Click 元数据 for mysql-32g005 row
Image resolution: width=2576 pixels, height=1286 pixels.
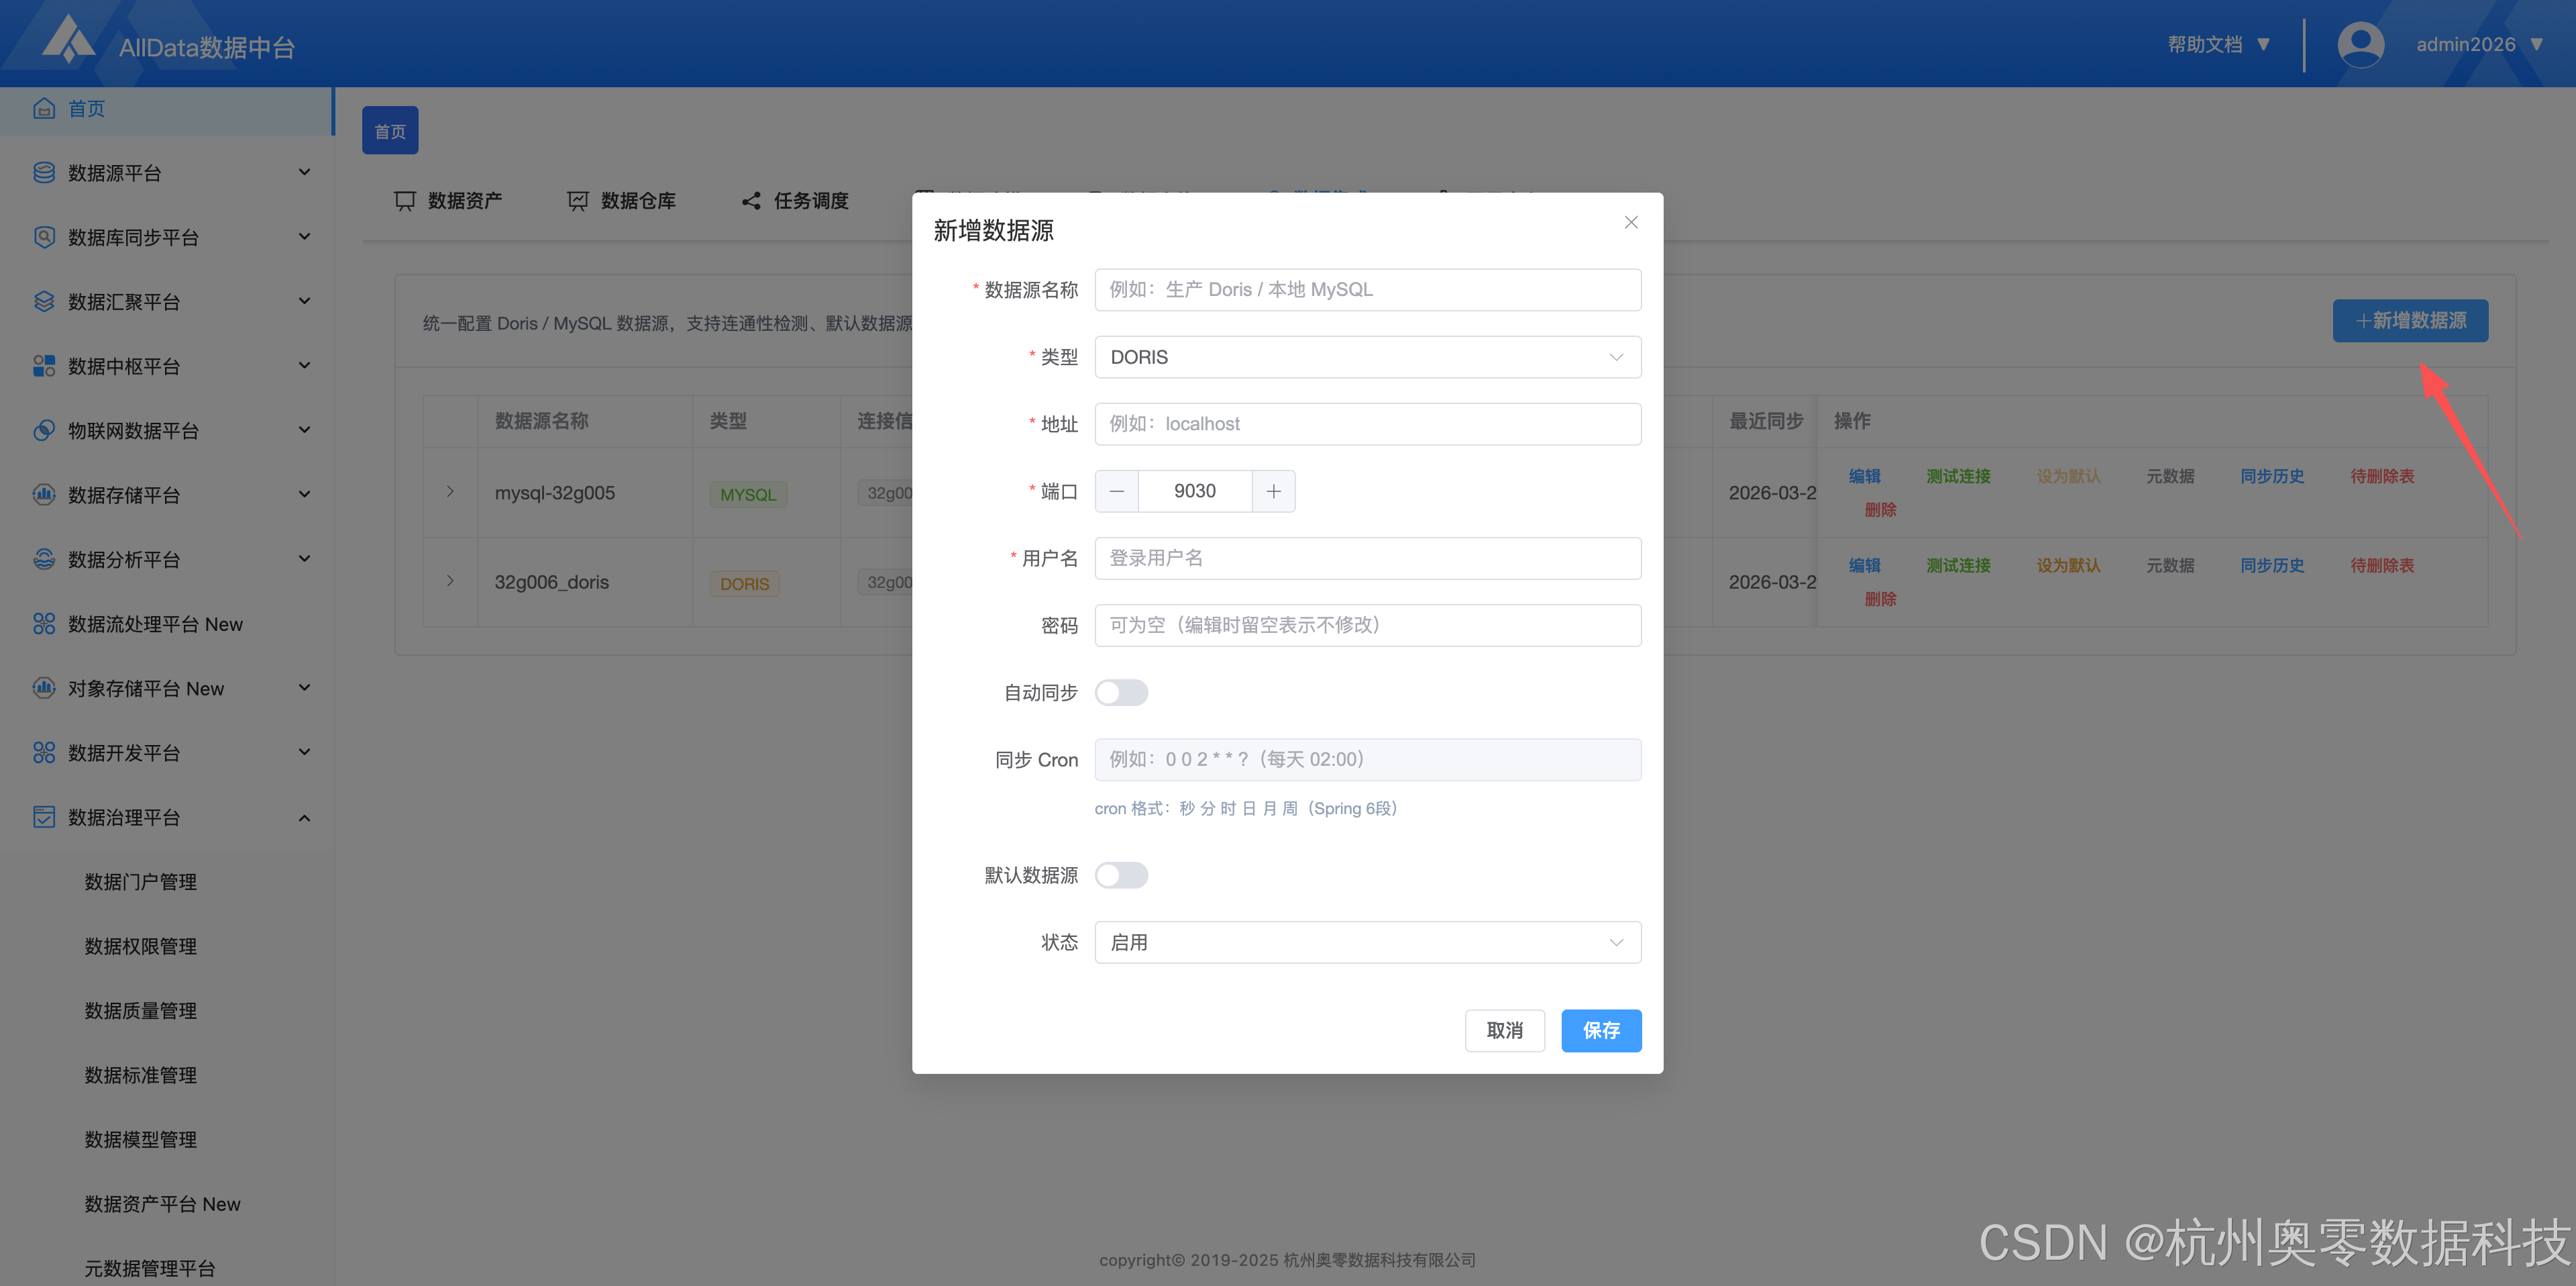click(2170, 477)
